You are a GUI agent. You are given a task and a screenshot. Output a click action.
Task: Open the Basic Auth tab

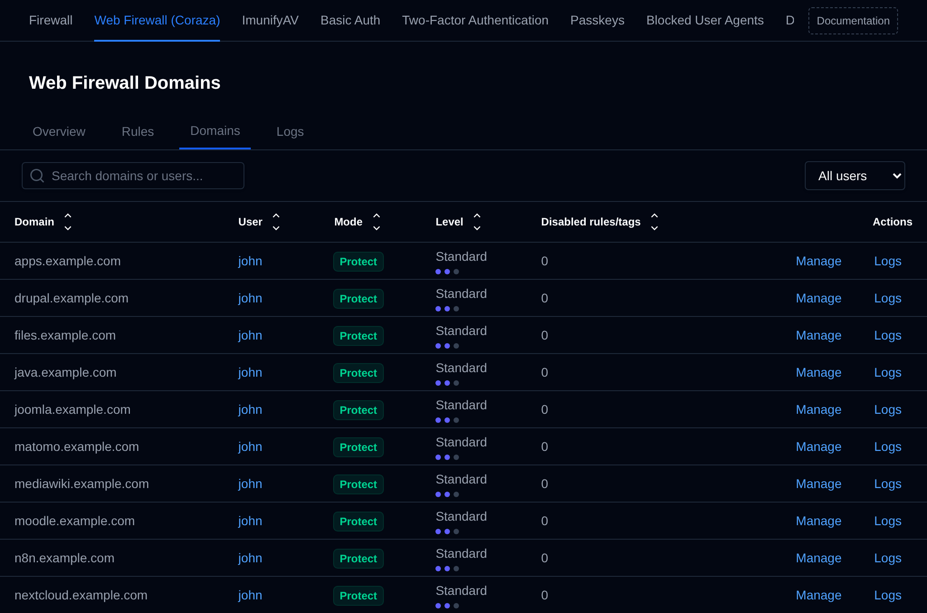350,20
